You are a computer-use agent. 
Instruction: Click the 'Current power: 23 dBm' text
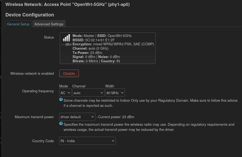tap(116, 117)
